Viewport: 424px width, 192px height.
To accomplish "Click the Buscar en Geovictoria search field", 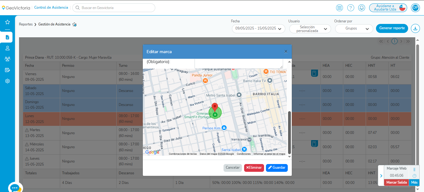I will point(114,8).
